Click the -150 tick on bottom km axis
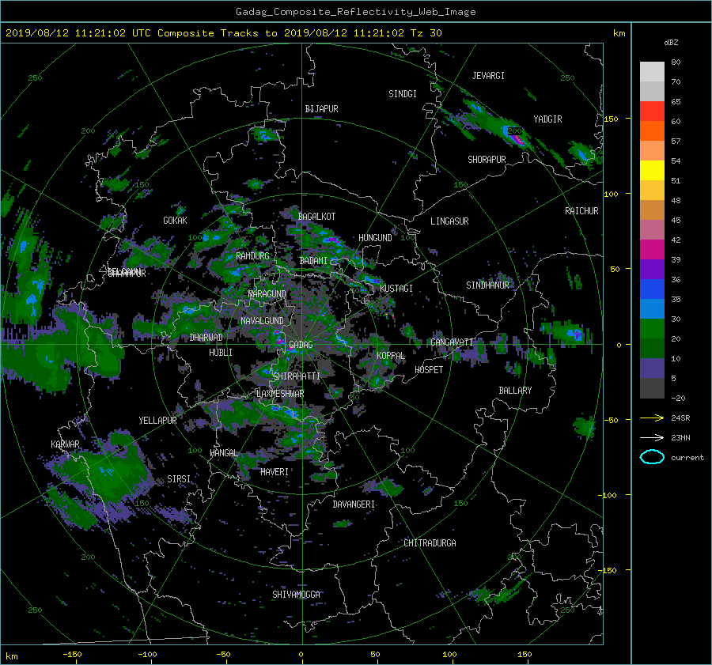The width and height of the screenshot is (712, 665). pos(72,655)
